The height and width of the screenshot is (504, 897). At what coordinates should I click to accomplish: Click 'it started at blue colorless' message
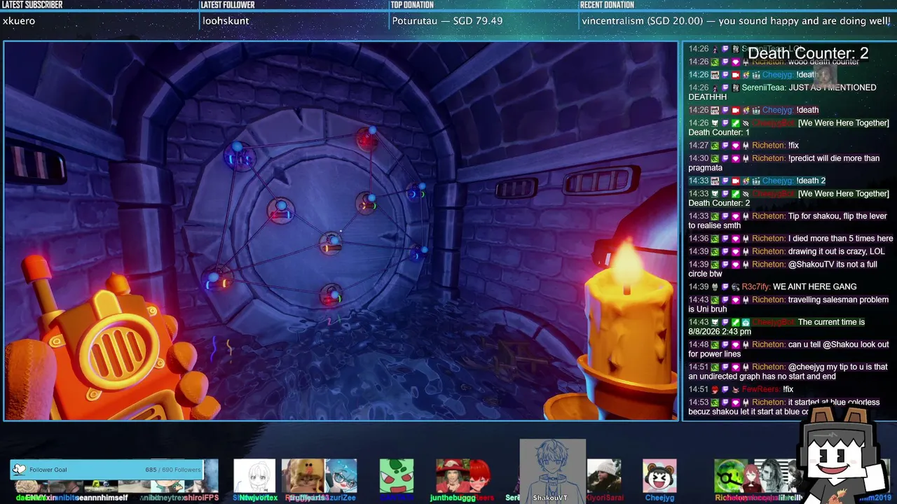783,407
